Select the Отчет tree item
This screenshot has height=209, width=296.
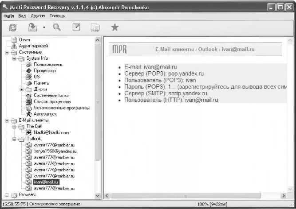(x=24, y=40)
